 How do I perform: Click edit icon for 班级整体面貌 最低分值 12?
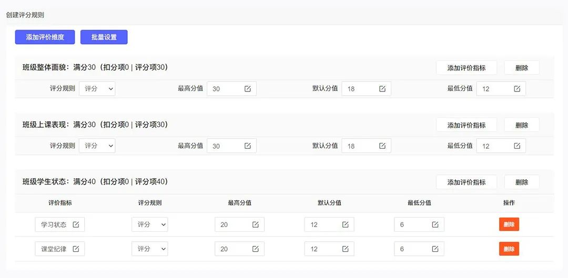pos(517,89)
